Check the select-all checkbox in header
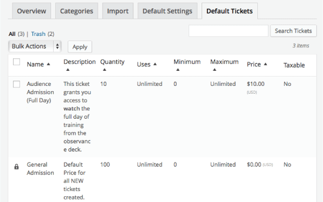 click(x=17, y=62)
